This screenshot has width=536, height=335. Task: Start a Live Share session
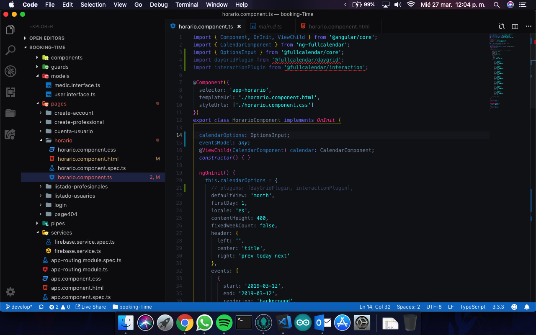click(91, 307)
